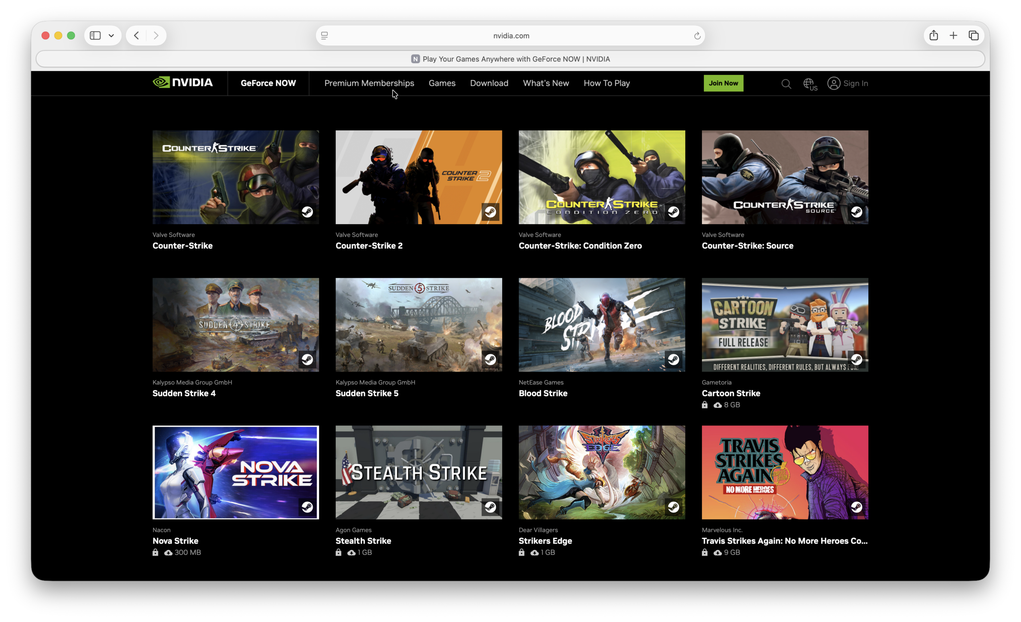Expand the sidebar options chevron dropdown
Screen dimensions: 1021x622
coord(111,35)
